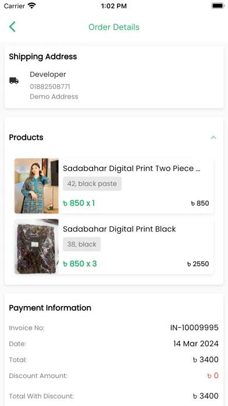Open the black fabric product thumbnail
Viewport: 228px width, 406px height.
pyautogui.click(x=37, y=247)
